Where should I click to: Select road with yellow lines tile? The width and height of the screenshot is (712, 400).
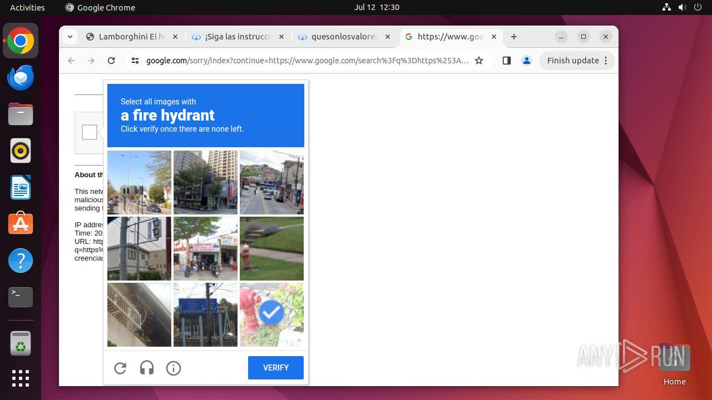pos(271,182)
